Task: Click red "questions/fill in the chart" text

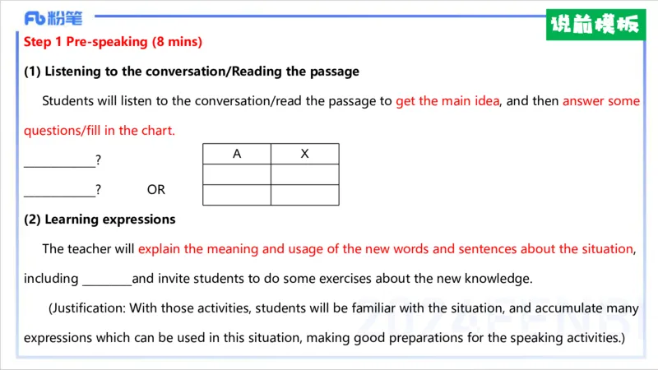Action: (99, 131)
